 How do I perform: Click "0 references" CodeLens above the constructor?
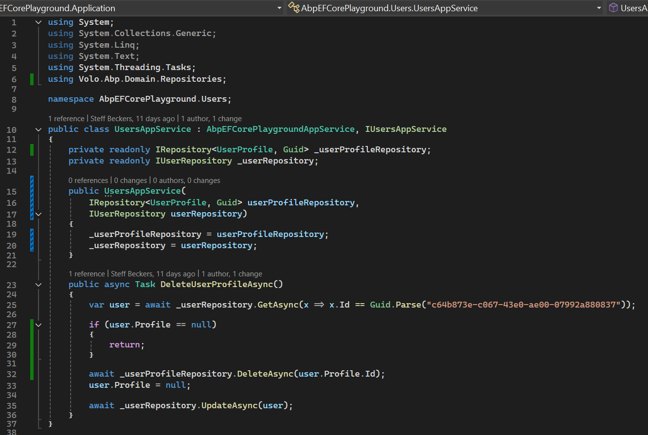point(88,181)
